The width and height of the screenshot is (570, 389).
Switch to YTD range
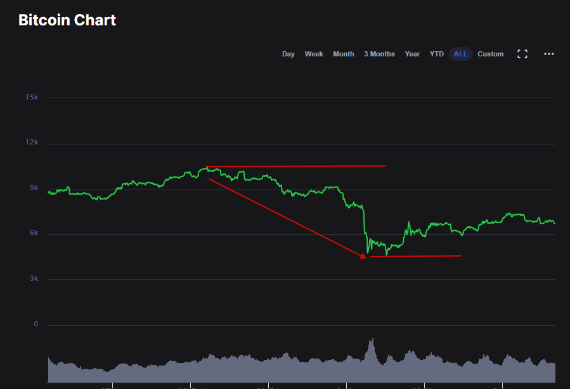pyautogui.click(x=437, y=54)
